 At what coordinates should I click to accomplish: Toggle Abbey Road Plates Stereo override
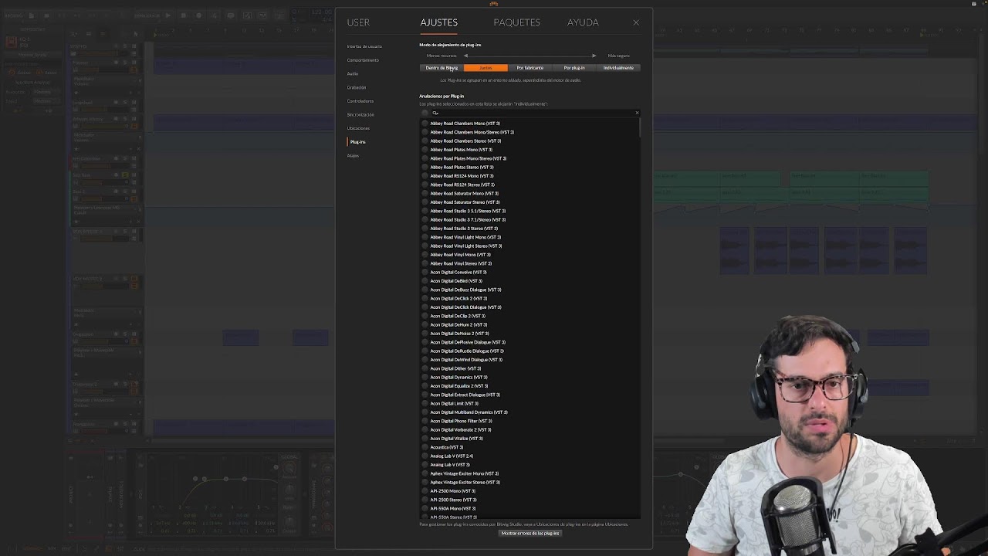pyautogui.click(x=425, y=167)
